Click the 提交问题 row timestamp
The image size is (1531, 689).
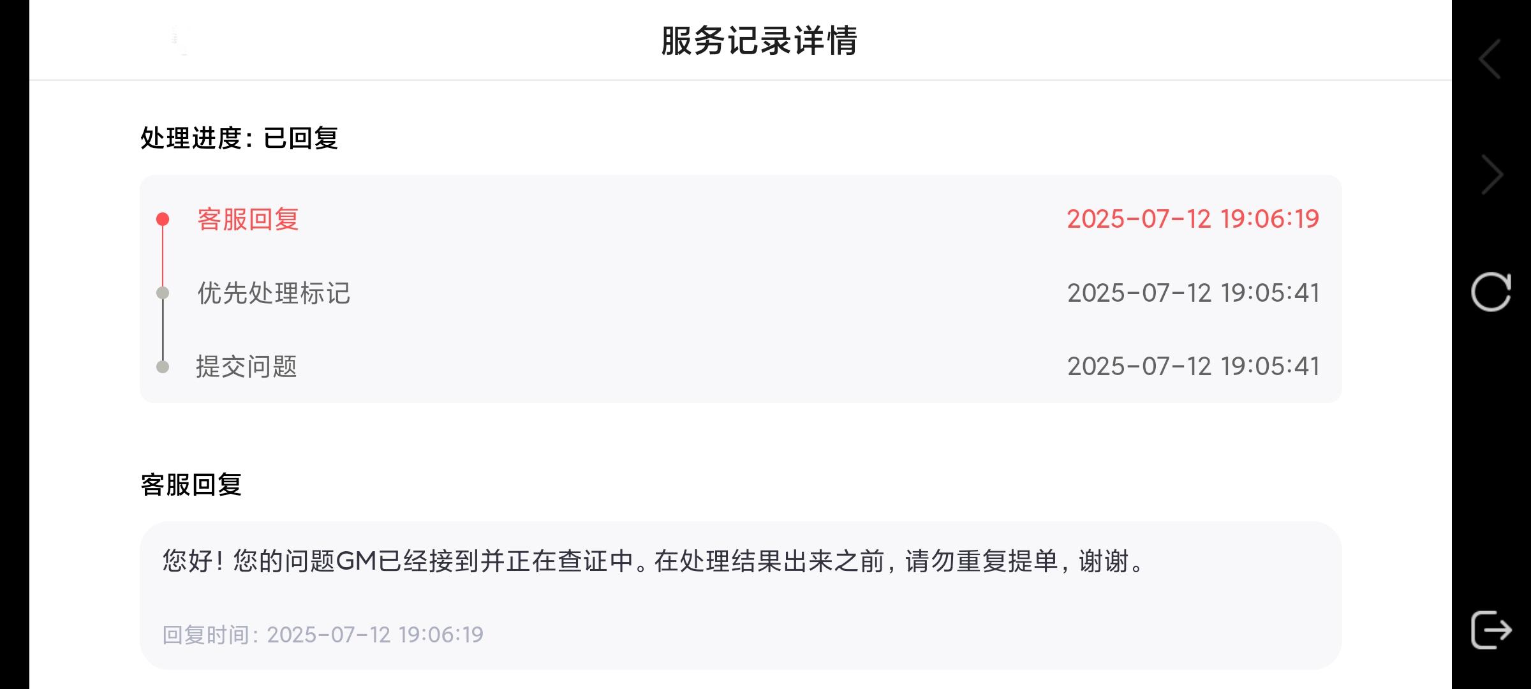[1193, 367]
